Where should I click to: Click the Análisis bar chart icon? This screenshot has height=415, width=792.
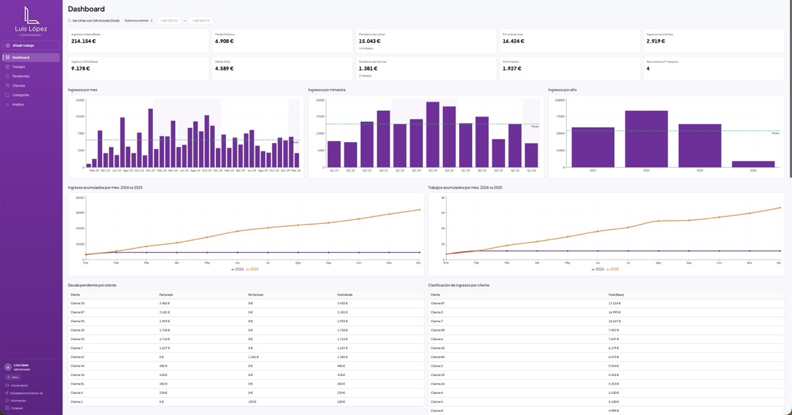pyautogui.click(x=7, y=105)
